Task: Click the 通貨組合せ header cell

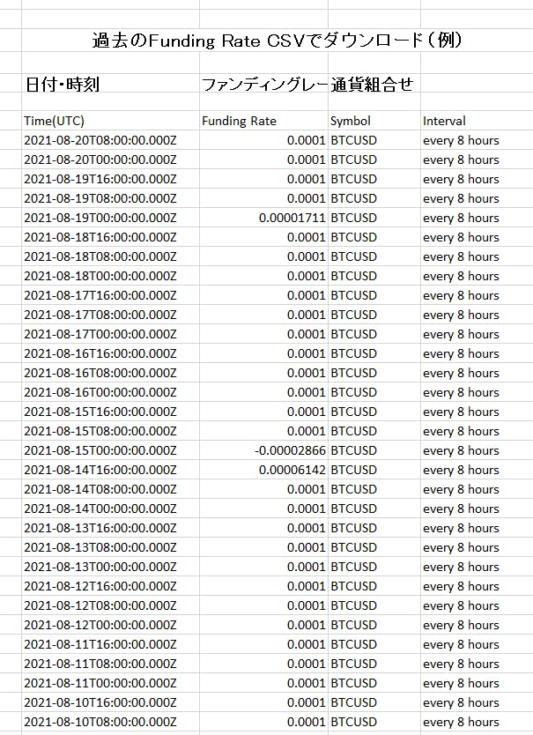Action: (372, 85)
